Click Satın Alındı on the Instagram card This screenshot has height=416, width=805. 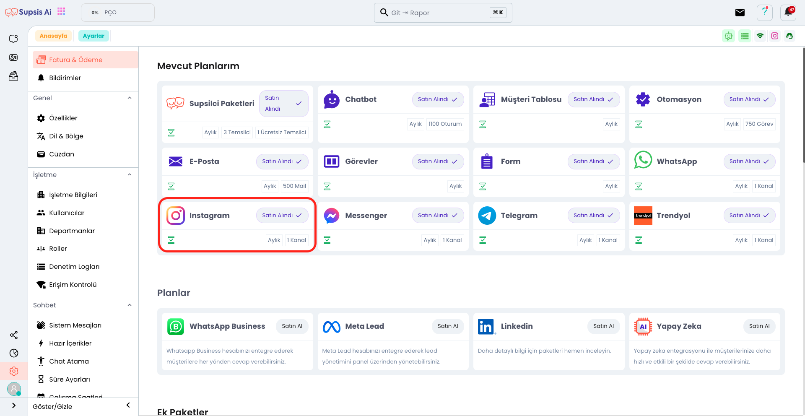(x=282, y=216)
